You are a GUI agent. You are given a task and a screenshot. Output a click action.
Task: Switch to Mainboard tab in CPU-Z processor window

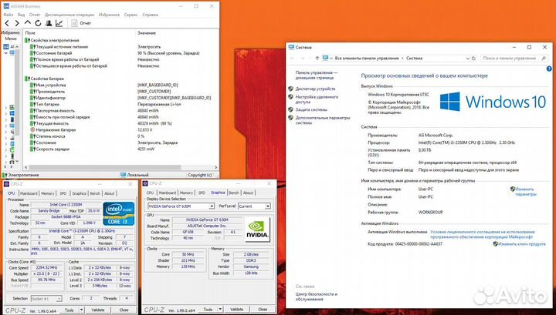point(29,193)
